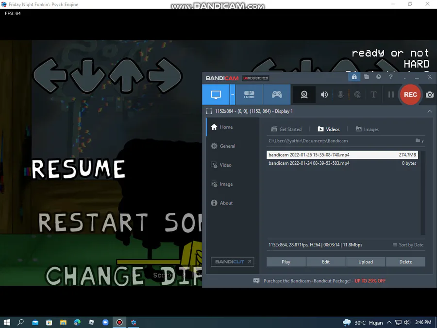Start recording with REC button
Viewport: 437px width, 328px height.
[410, 95]
